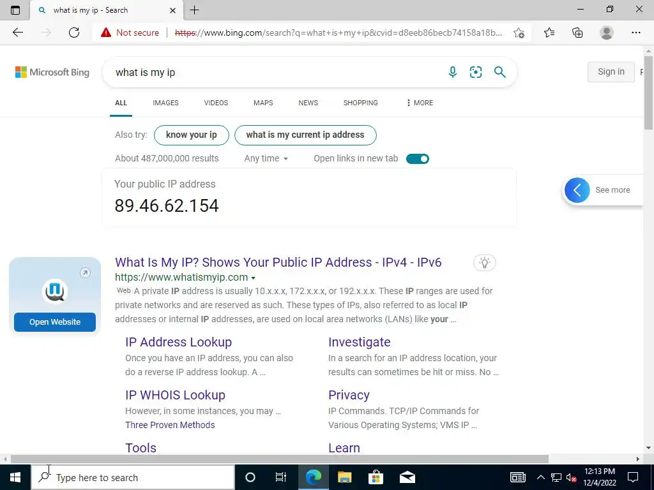This screenshot has width=654, height=490.
Task: Click the Not secure warning icon
Action: click(106, 33)
